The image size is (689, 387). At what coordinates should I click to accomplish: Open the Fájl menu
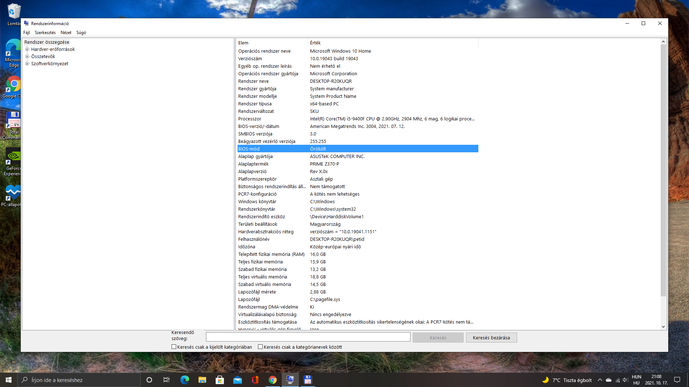click(27, 33)
